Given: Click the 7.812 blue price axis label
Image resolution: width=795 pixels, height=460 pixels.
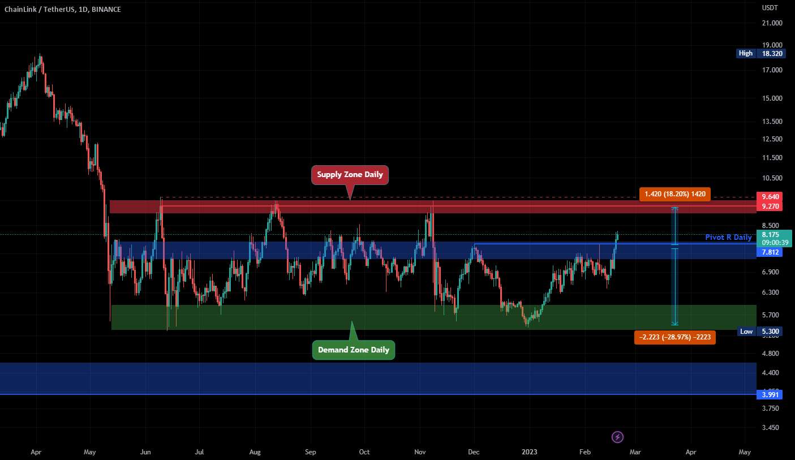Looking at the screenshot, I should click(770, 252).
